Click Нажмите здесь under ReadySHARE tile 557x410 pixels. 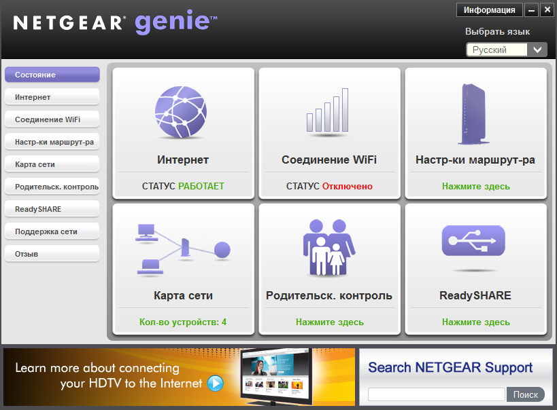475,322
